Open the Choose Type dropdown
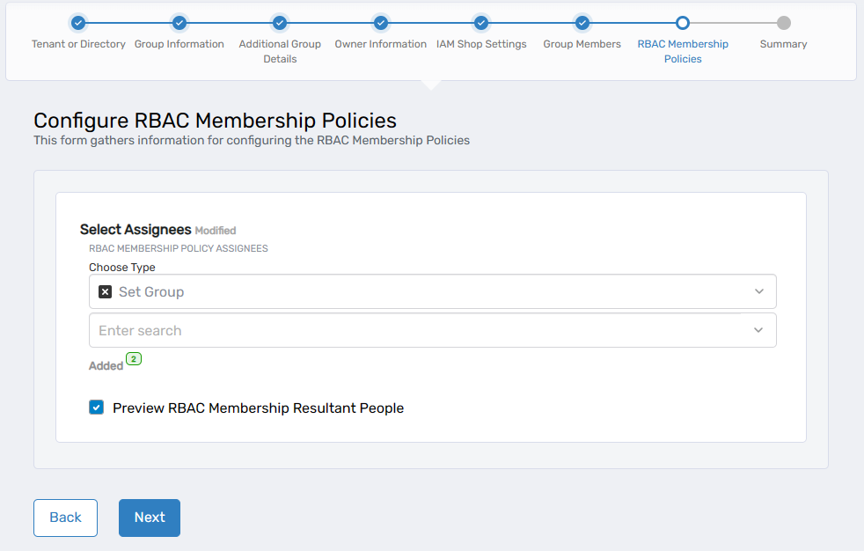This screenshot has height=551, width=864. [758, 290]
